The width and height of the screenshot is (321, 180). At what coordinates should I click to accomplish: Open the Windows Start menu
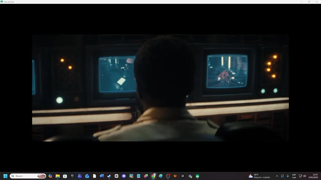5,176
